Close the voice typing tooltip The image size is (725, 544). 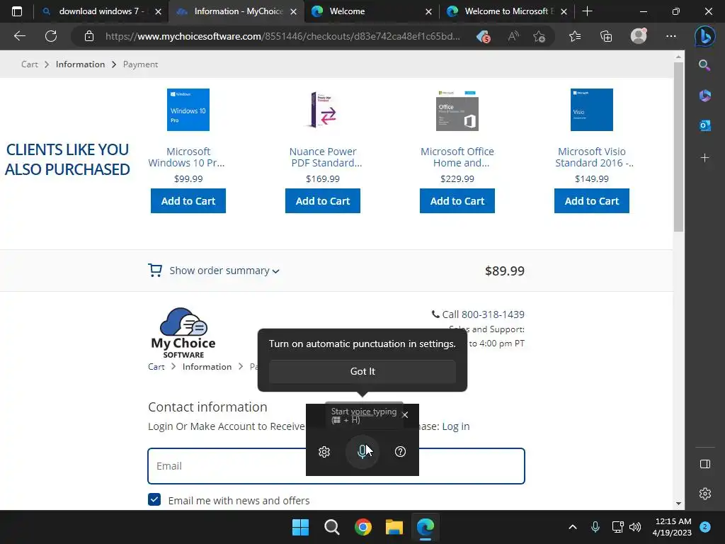[x=405, y=415]
